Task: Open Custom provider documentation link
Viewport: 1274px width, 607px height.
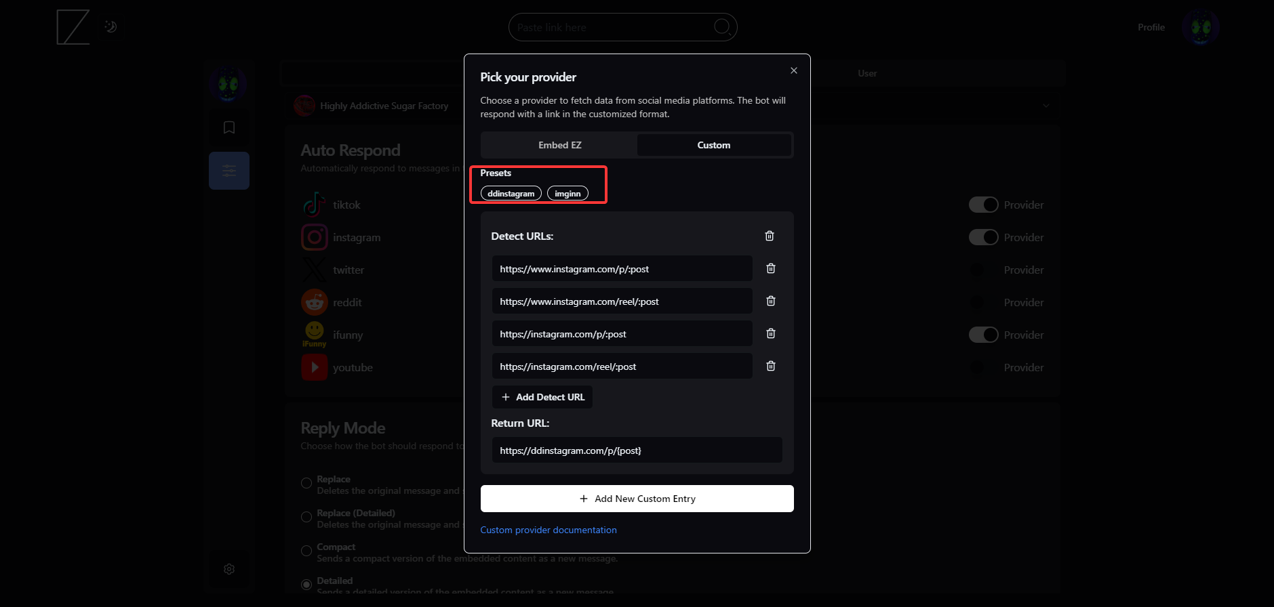Action: (549, 530)
